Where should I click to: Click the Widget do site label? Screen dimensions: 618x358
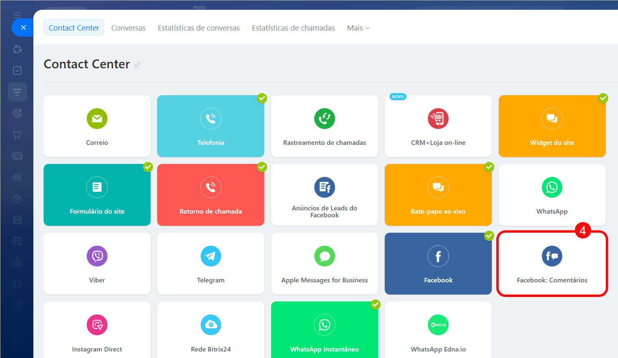[x=552, y=142]
